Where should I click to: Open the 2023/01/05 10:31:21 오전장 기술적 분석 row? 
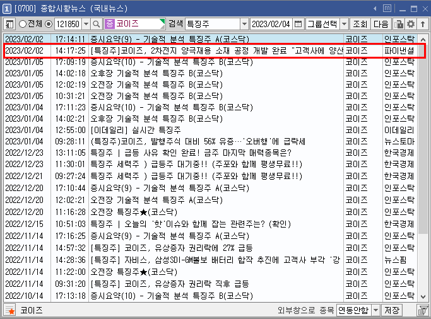pos(210,96)
